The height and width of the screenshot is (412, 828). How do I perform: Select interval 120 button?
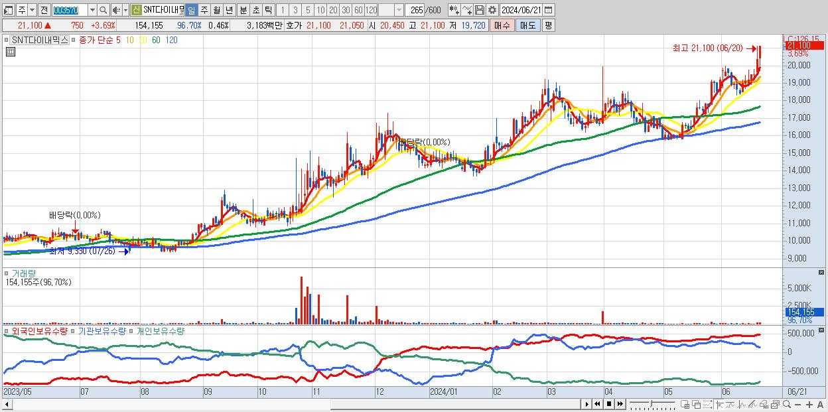[x=371, y=10]
